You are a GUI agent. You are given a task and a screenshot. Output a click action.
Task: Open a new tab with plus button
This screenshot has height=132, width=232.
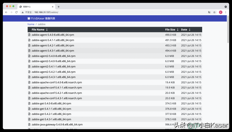coord(59,7)
